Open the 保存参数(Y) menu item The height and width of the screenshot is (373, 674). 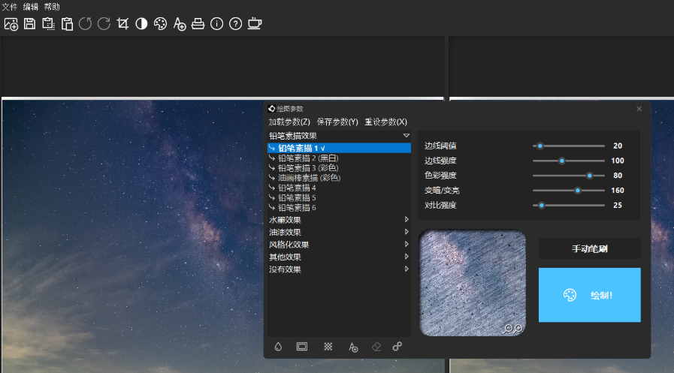tap(337, 122)
